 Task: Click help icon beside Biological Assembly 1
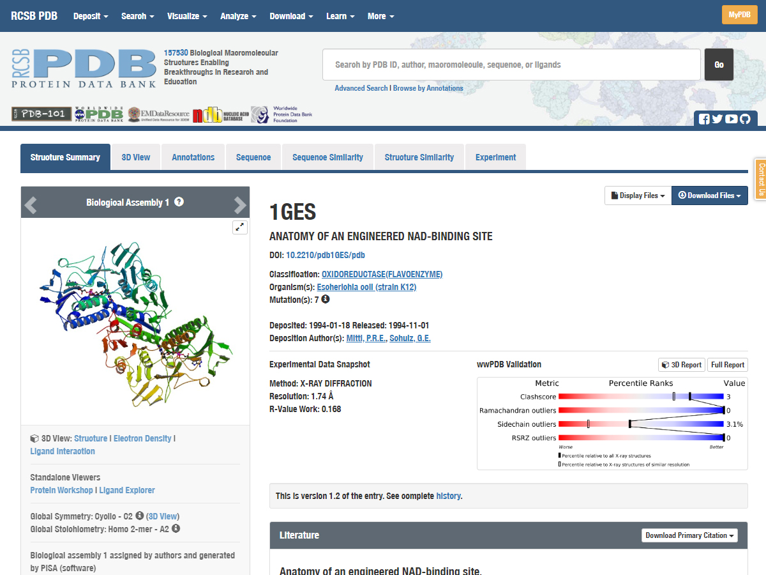click(x=179, y=202)
